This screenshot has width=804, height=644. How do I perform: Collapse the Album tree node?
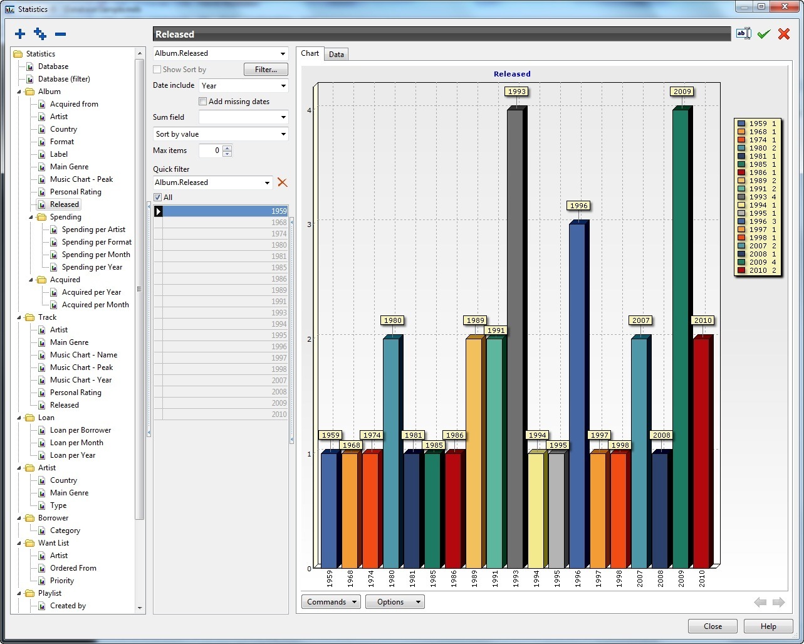[19, 92]
